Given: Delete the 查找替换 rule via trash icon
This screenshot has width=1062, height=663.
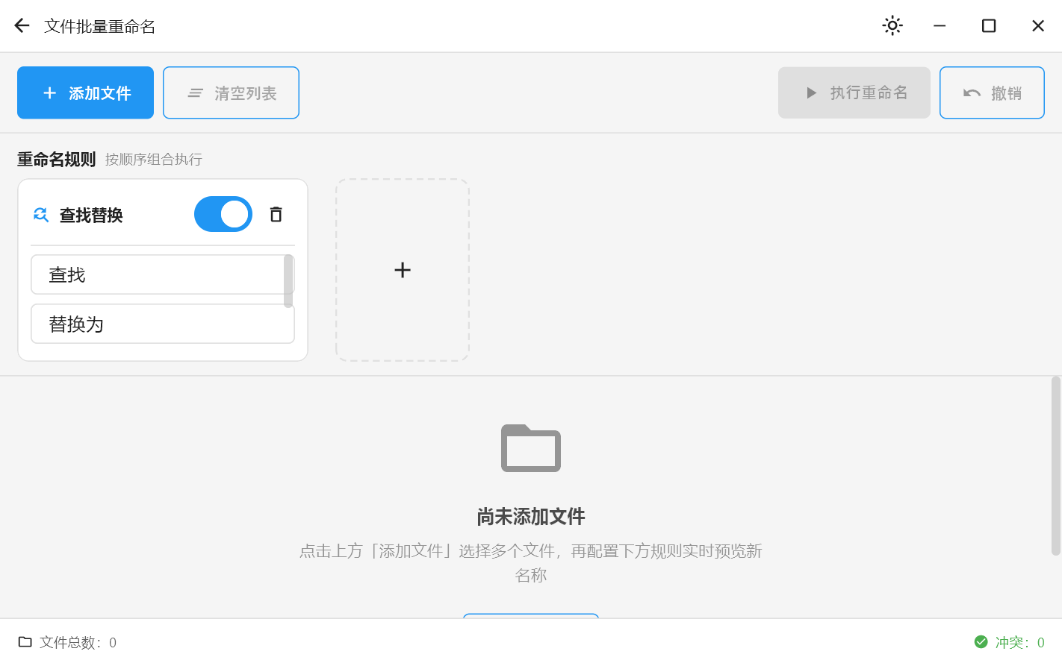Looking at the screenshot, I should [x=276, y=214].
